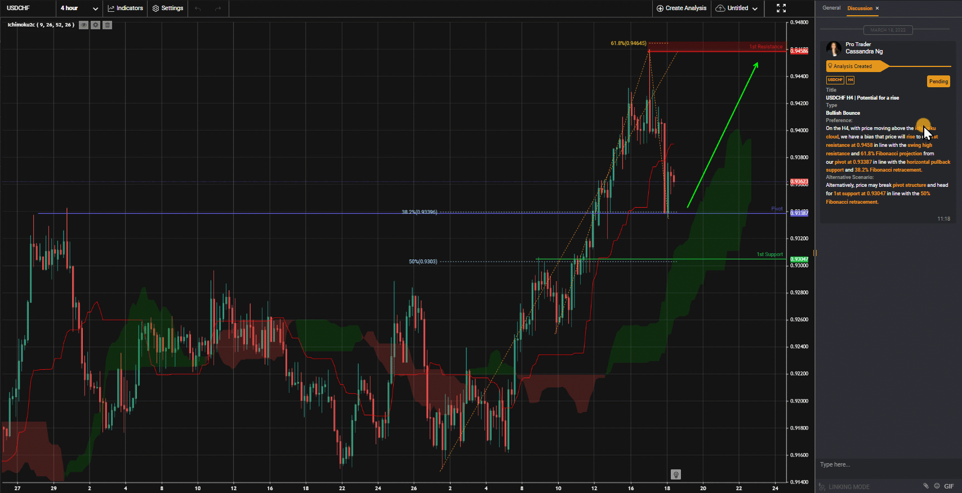Click the 50%(0.9303) Fibonacci label
The width and height of the screenshot is (962, 493).
tap(423, 262)
